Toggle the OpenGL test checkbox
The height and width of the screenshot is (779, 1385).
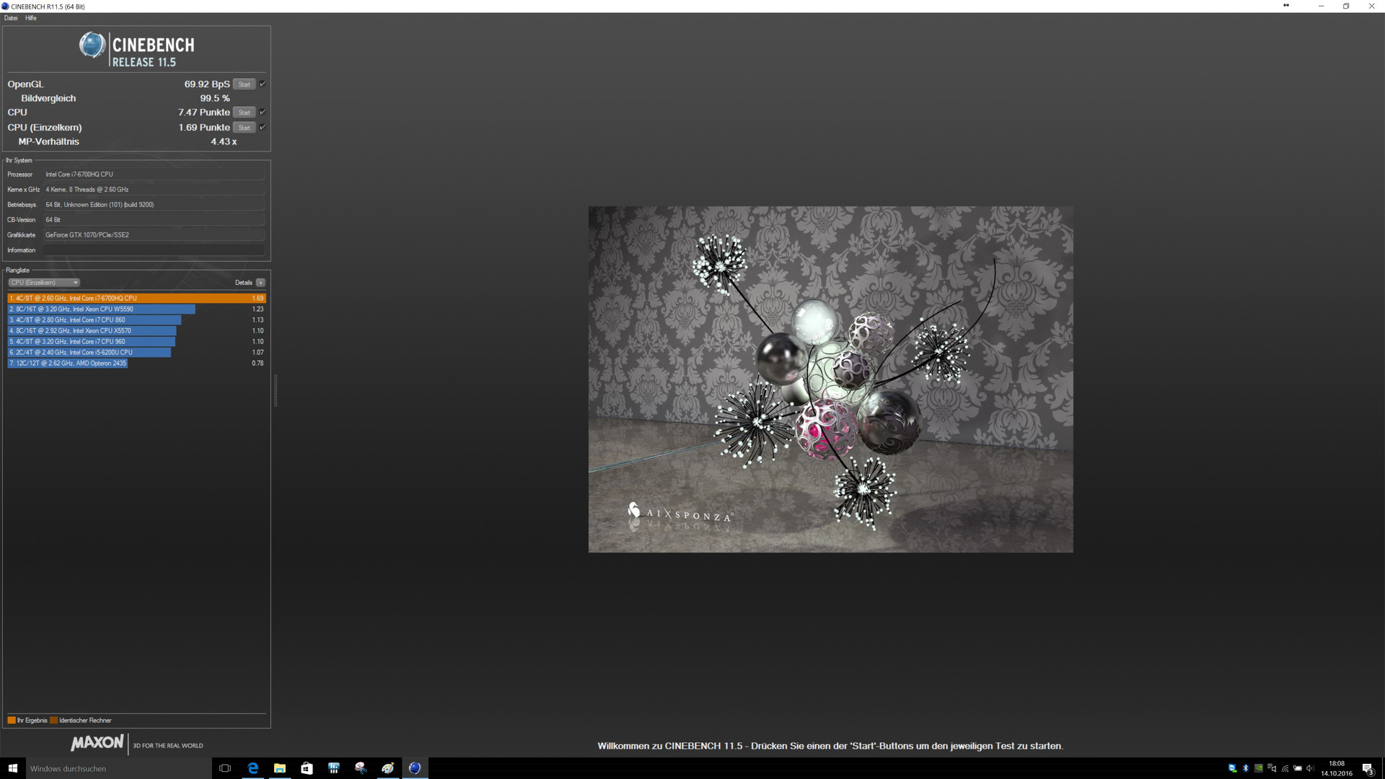(263, 84)
